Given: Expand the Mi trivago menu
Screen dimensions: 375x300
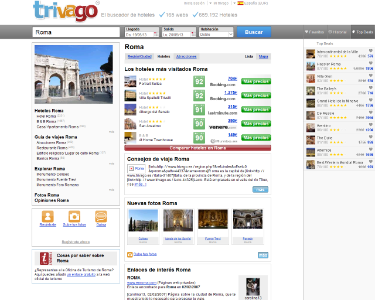Looking at the screenshot, I should point(219,3).
